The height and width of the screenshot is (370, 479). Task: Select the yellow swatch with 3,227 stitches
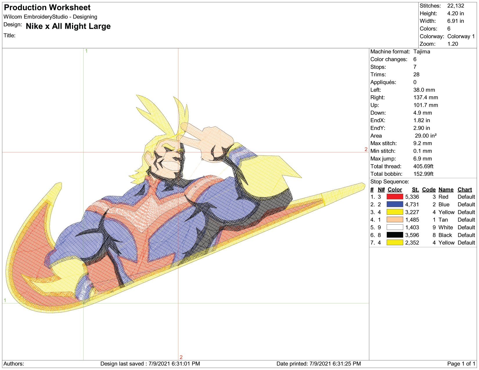(x=395, y=212)
